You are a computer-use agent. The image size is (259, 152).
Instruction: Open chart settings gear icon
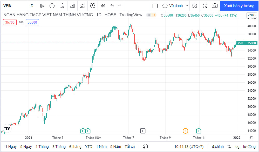(195, 6)
